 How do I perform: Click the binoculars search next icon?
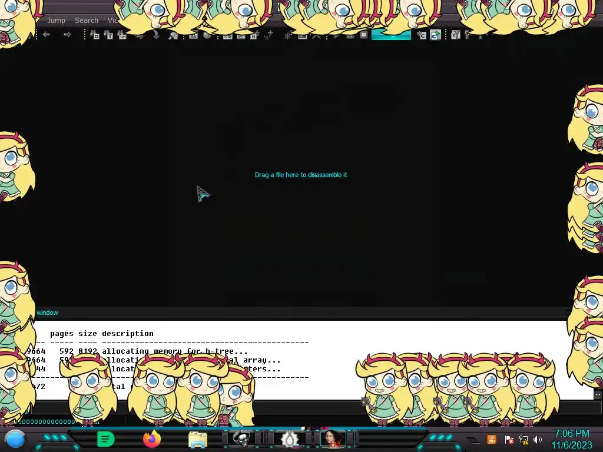click(x=173, y=36)
